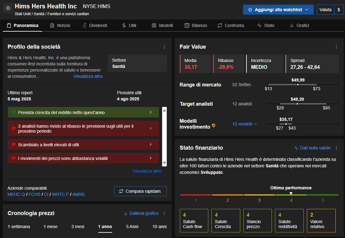The width and height of the screenshot is (345, 238).
Task: Click the document icon of Notizie tab
Action: [x=52, y=25]
